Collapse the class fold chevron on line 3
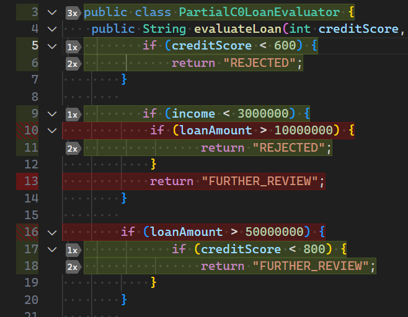Viewport: 408px width, 317px height. click(52, 12)
